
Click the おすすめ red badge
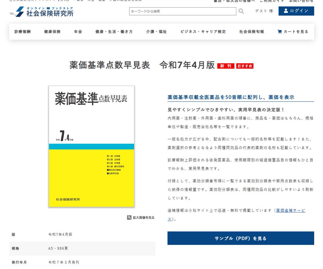pos(245,66)
